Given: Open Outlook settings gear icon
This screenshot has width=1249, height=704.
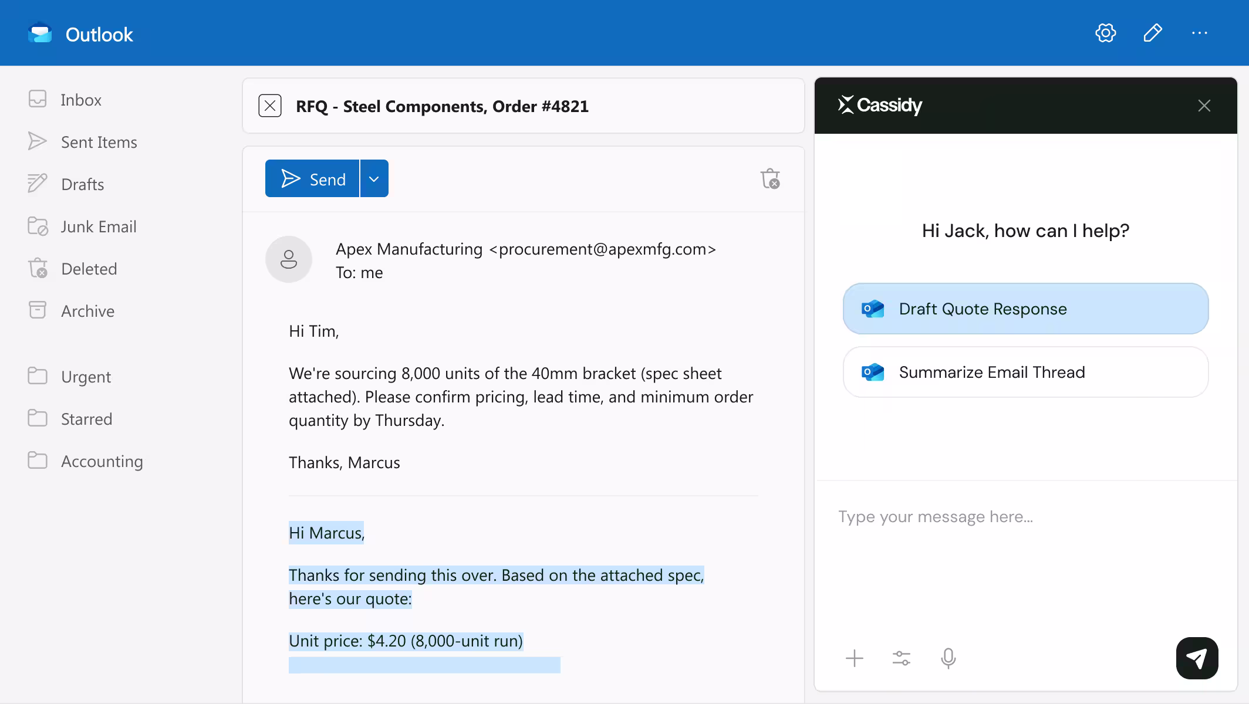Looking at the screenshot, I should [x=1105, y=33].
